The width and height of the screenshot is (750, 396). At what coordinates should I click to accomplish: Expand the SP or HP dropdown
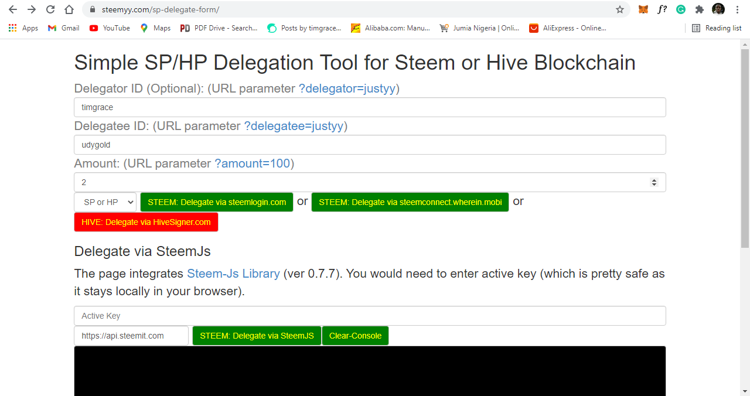[x=105, y=202]
